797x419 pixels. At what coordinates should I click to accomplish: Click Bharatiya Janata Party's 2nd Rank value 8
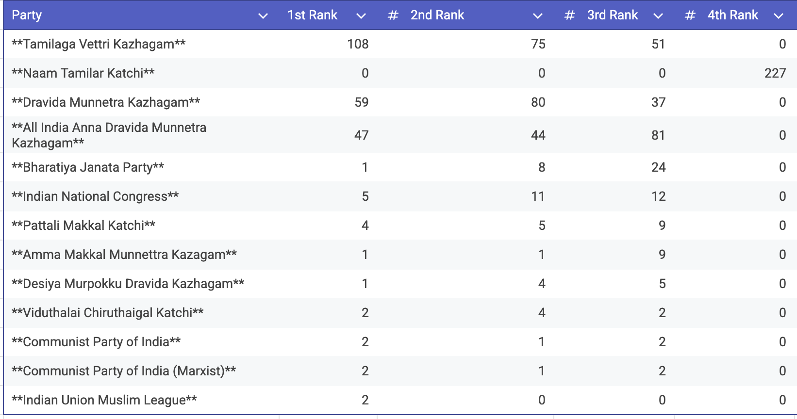(542, 167)
